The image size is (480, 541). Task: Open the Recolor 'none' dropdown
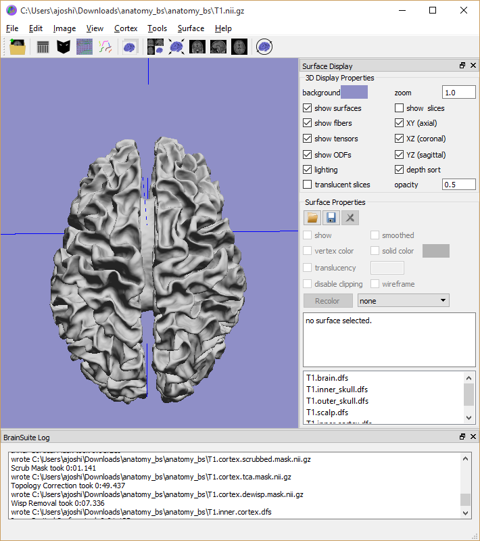403,300
